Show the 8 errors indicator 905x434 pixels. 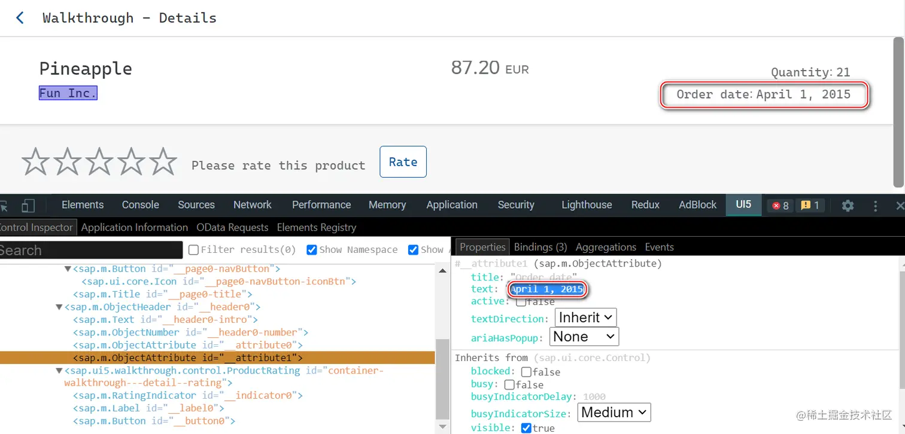pyautogui.click(x=781, y=205)
